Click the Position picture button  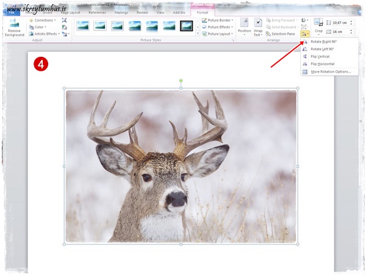click(x=244, y=26)
